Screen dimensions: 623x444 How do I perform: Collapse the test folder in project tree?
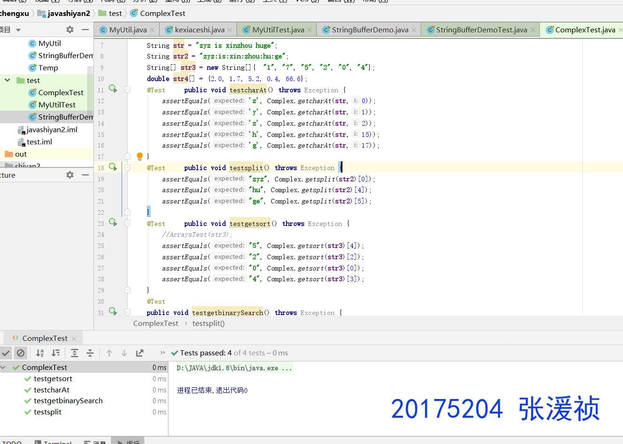pyautogui.click(x=7, y=80)
